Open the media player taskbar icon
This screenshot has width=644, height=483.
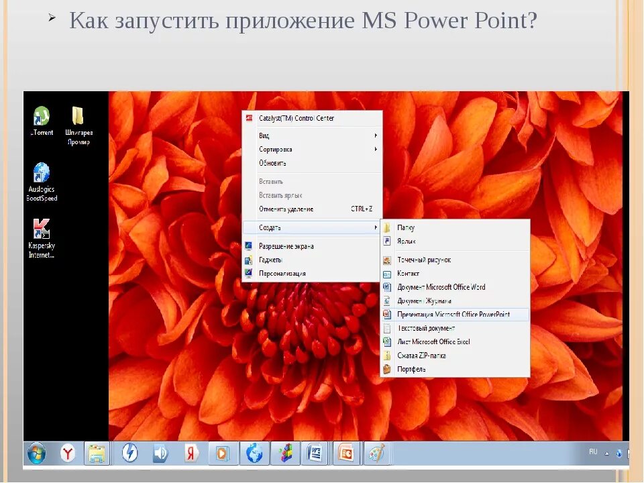pyautogui.click(x=222, y=453)
